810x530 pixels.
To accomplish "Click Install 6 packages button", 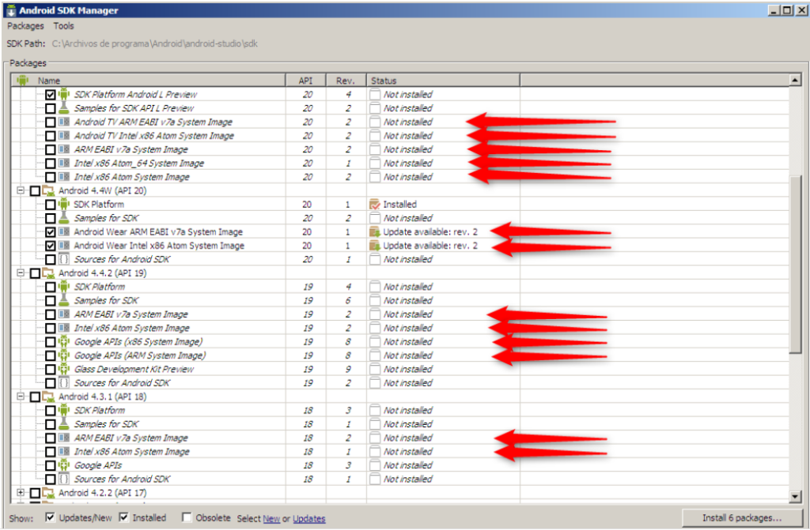I will [741, 517].
